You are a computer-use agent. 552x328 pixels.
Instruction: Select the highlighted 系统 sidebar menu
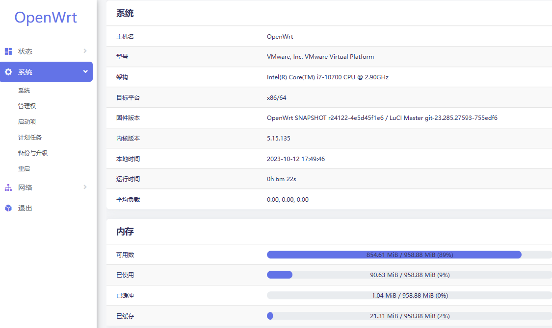[47, 72]
